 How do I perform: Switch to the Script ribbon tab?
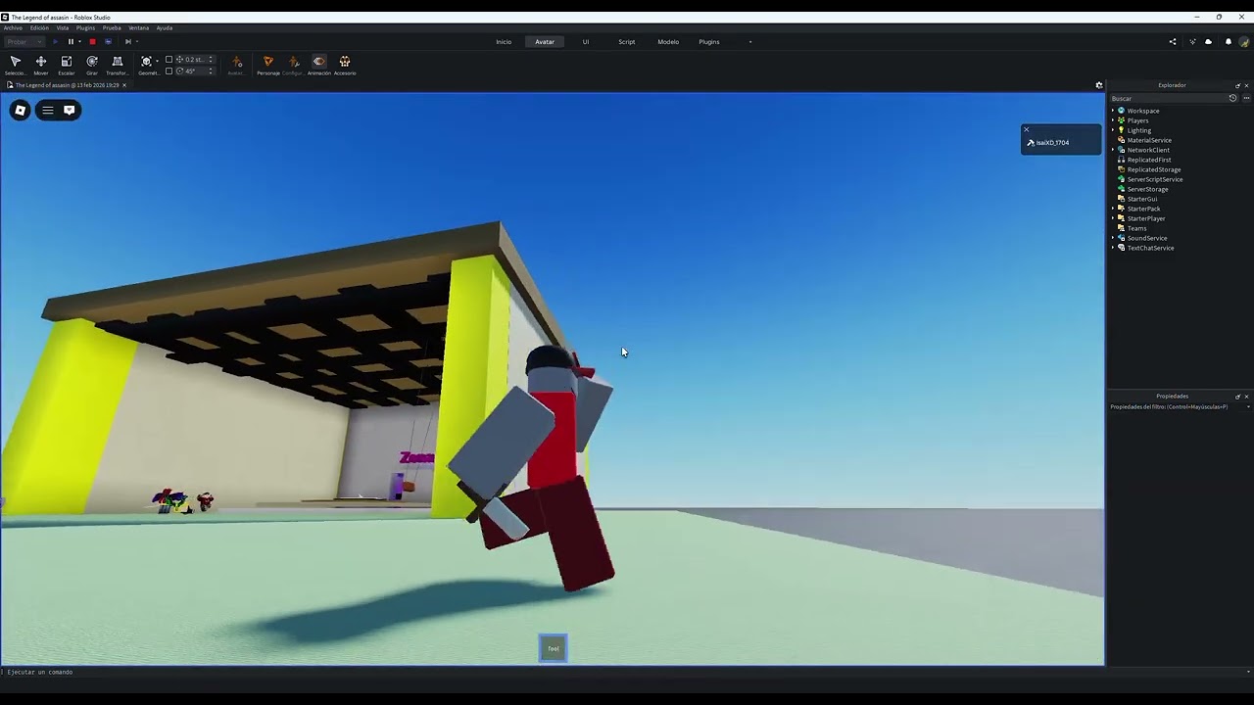pos(626,41)
